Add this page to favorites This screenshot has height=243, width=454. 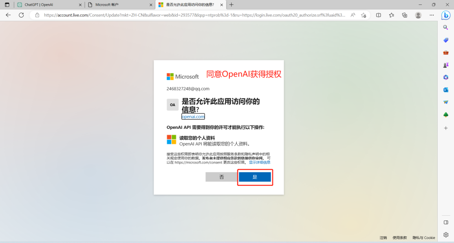pyautogui.click(x=364, y=15)
